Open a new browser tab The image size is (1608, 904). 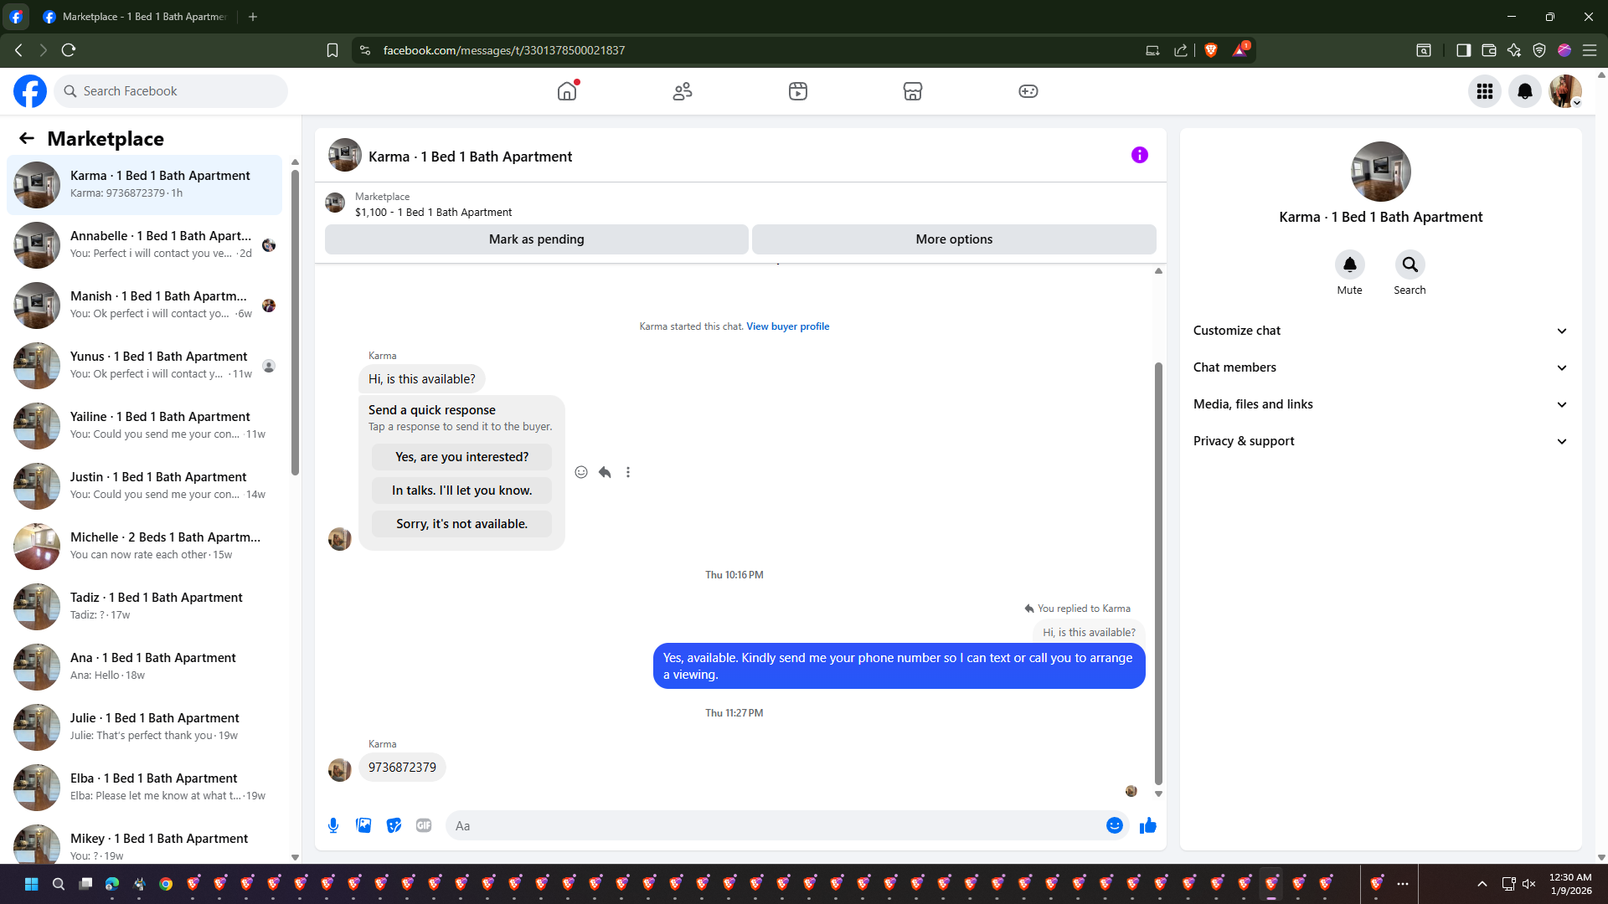253,17
